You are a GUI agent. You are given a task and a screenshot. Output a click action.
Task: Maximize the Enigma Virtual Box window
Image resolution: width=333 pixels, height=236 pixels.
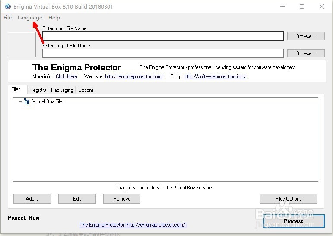click(302, 6)
